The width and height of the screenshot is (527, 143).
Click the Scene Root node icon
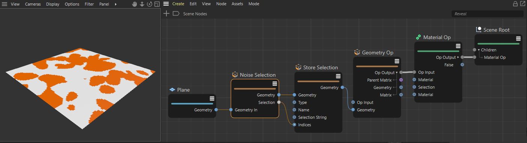(479, 30)
